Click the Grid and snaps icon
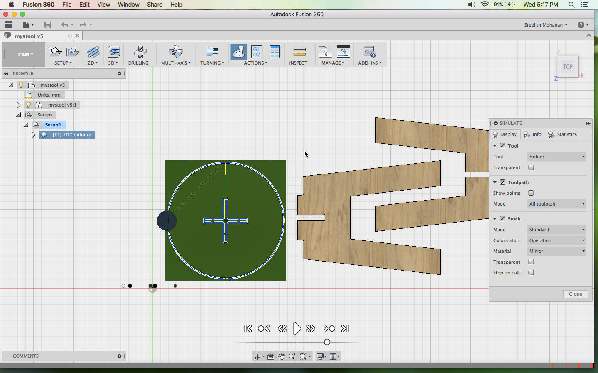This screenshot has width=598, height=373. click(x=333, y=356)
